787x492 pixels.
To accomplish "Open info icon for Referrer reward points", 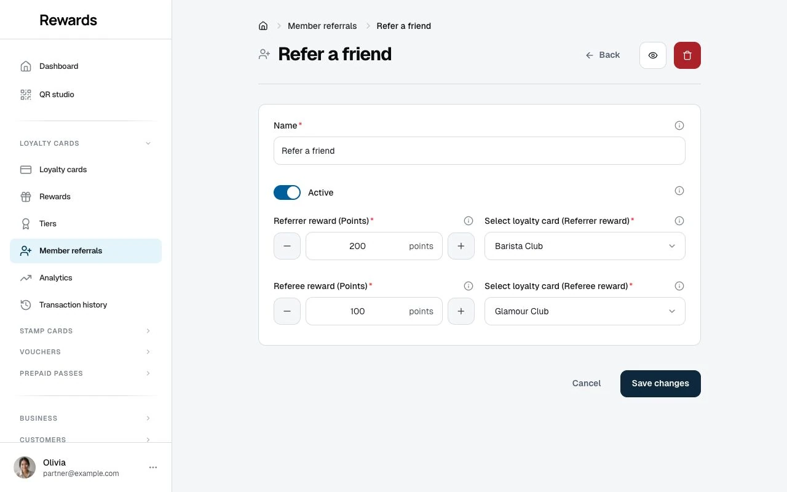I will tap(469, 221).
